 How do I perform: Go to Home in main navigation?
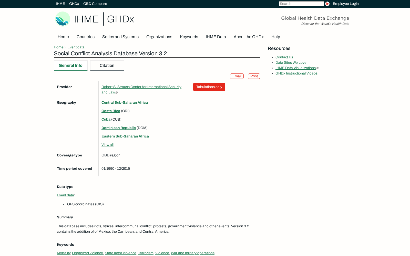click(x=63, y=37)
